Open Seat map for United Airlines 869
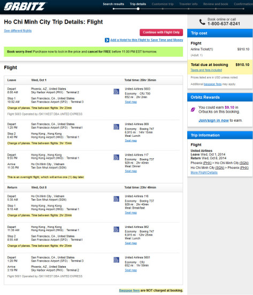The image size is (253, 295). 131,141
